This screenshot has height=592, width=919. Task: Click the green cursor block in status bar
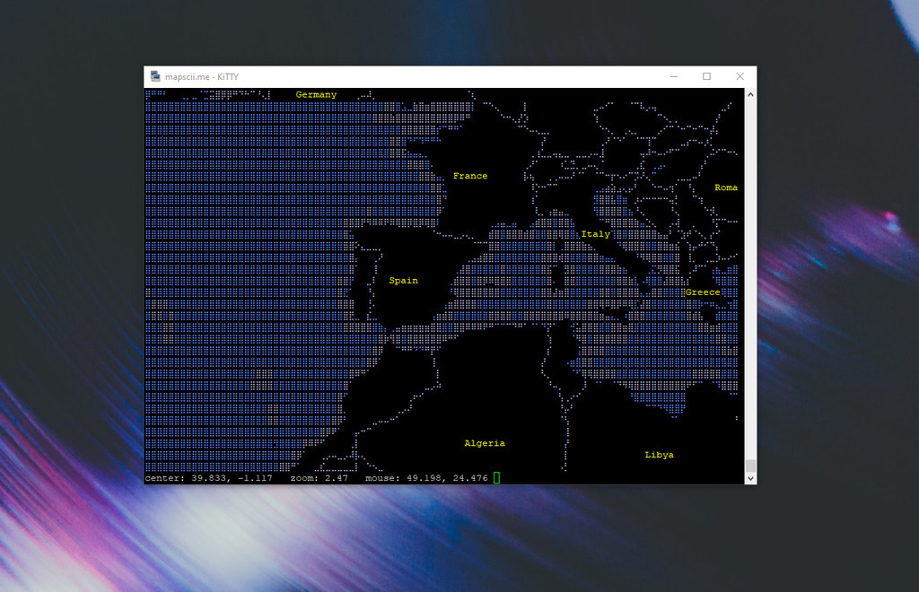click(495, 478)
